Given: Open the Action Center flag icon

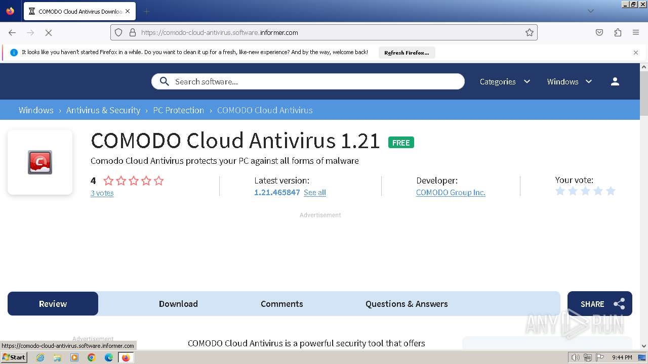Looking at the screenshot, I should coord(599,357).
